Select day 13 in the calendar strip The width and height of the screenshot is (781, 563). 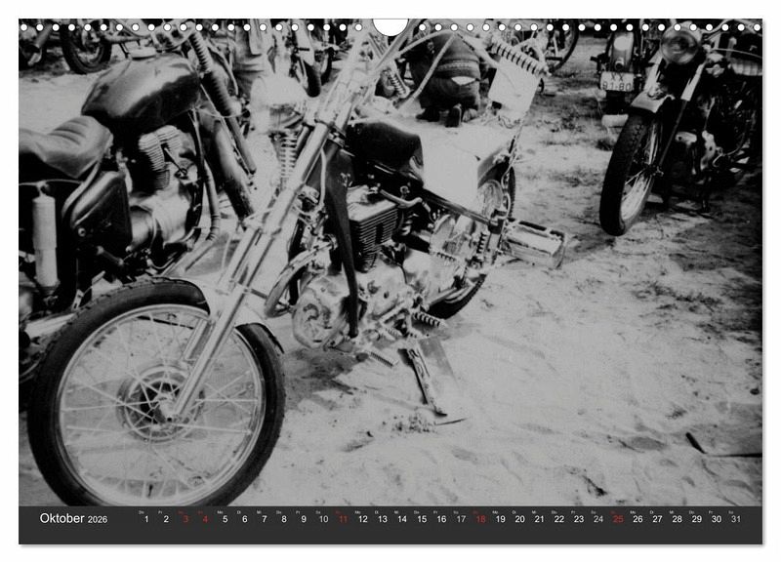(382, 519)
